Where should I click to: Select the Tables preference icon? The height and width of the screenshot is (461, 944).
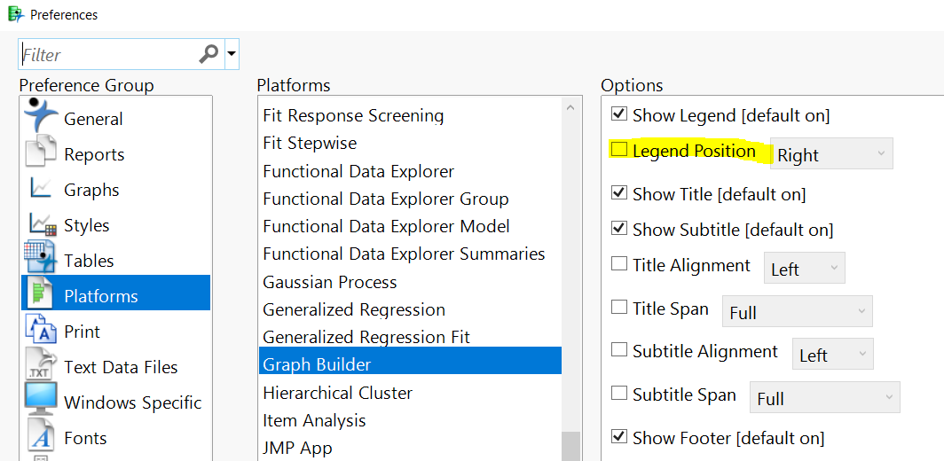coord(41,259)
